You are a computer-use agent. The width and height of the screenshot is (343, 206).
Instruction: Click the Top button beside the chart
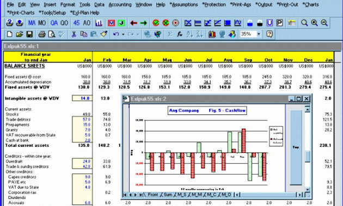(296, 147)
